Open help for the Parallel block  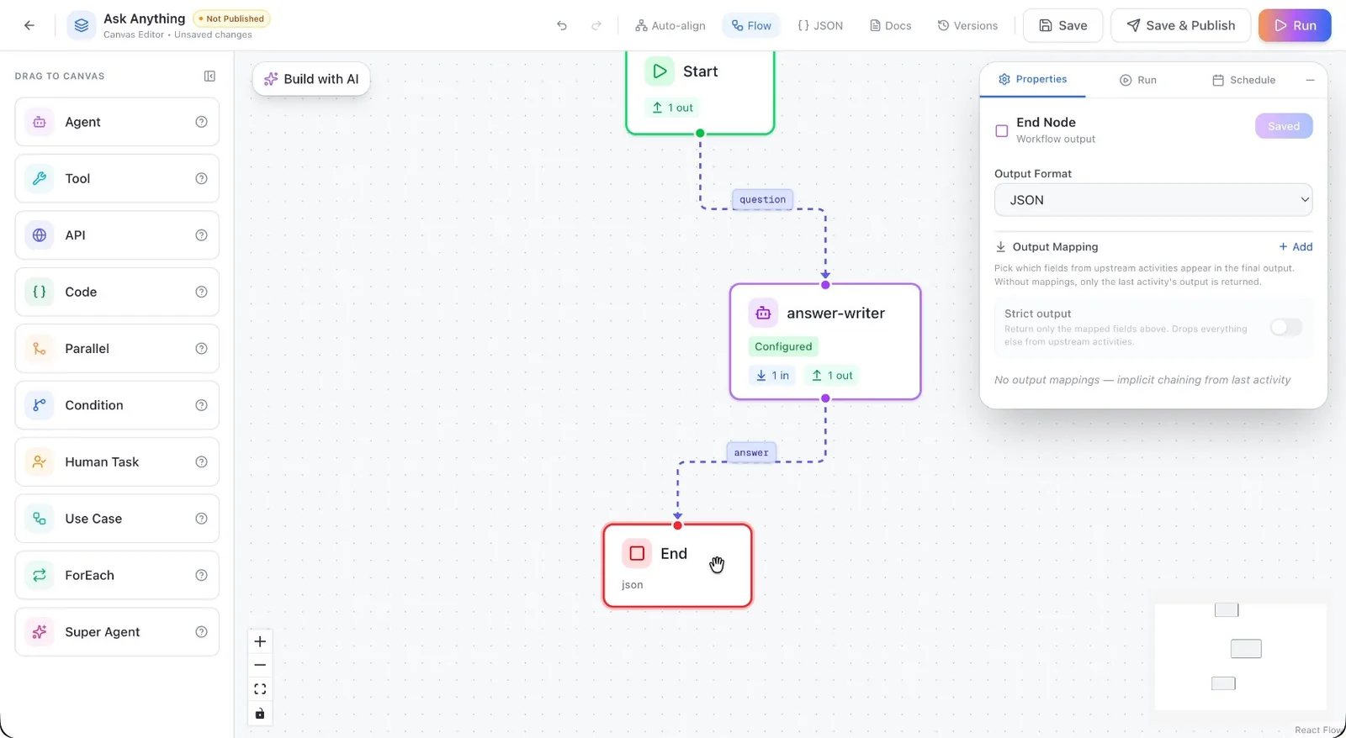(201, 348)
